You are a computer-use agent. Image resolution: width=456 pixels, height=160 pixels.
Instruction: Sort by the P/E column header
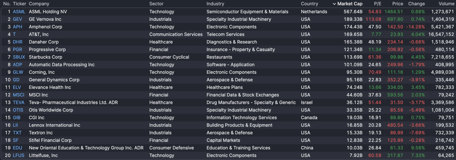pos(377,4)
